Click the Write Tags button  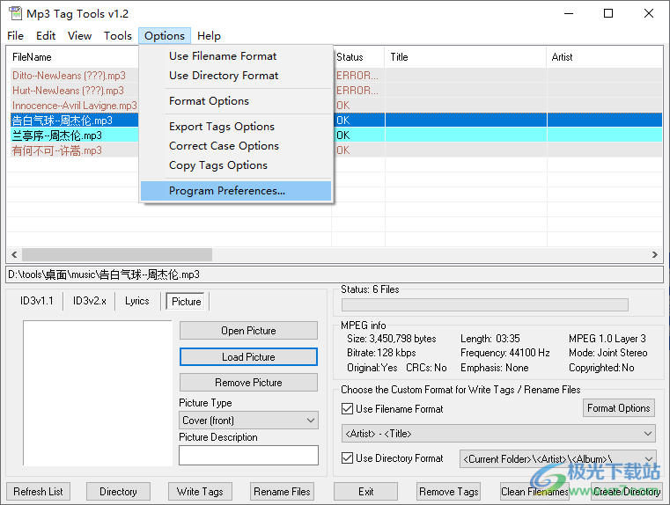200,492
